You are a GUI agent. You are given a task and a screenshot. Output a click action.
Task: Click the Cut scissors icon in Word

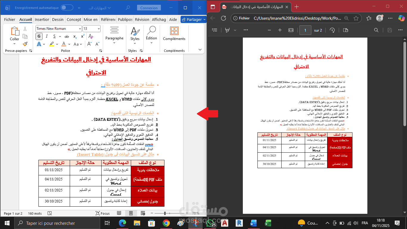(x=25, y=29)
